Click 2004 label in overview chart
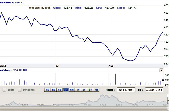 [x=56, y=105]
